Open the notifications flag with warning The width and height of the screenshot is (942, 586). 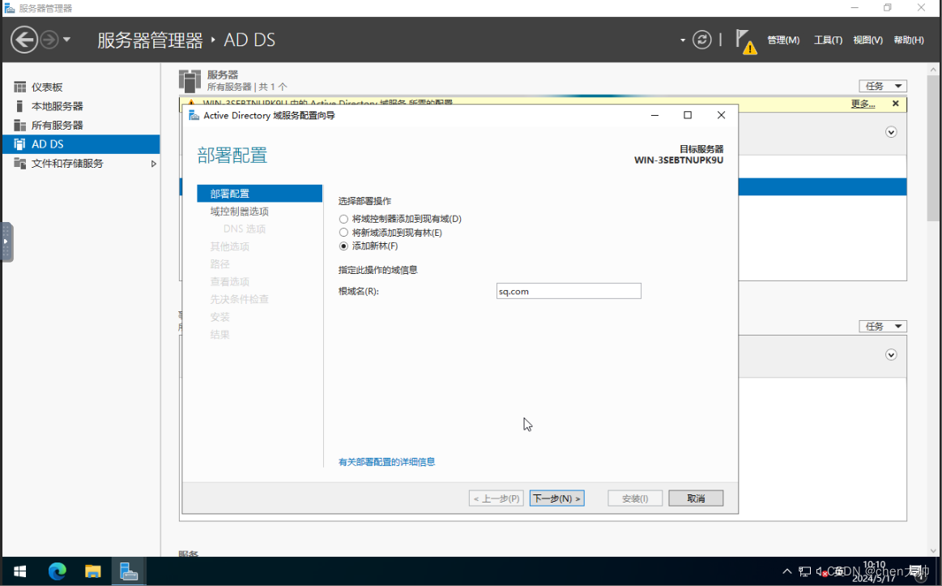click(x=745, y=41)
